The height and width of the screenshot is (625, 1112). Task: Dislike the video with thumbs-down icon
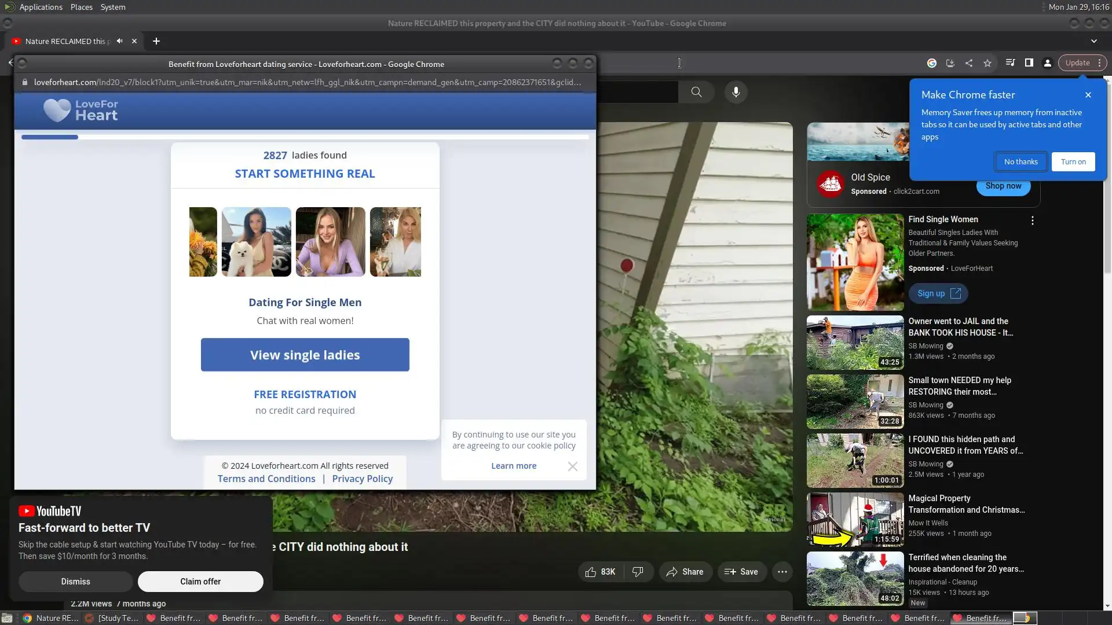tap(638, 572)
